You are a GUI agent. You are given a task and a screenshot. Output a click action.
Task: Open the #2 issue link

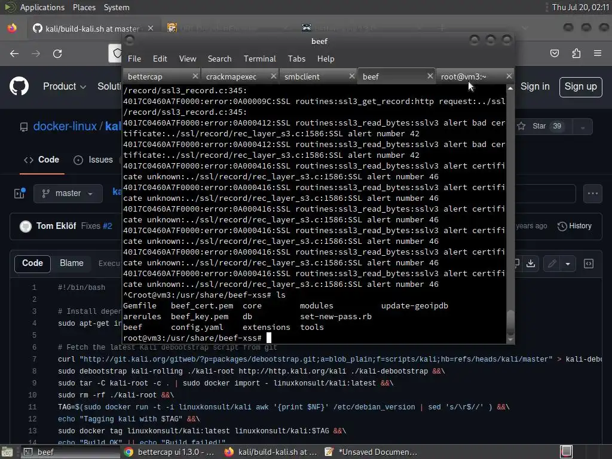(x=108, y=226)
